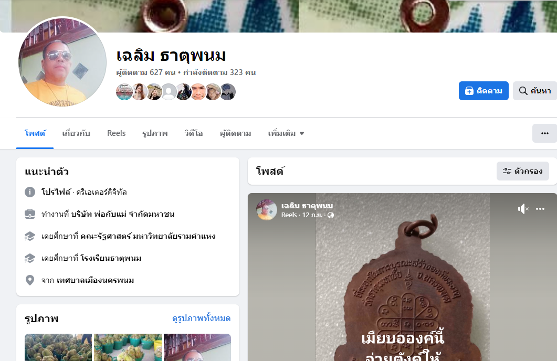Open the first durian photo thumbnail
The height and width of the screenshot is (361, 557).
[58, 347]
